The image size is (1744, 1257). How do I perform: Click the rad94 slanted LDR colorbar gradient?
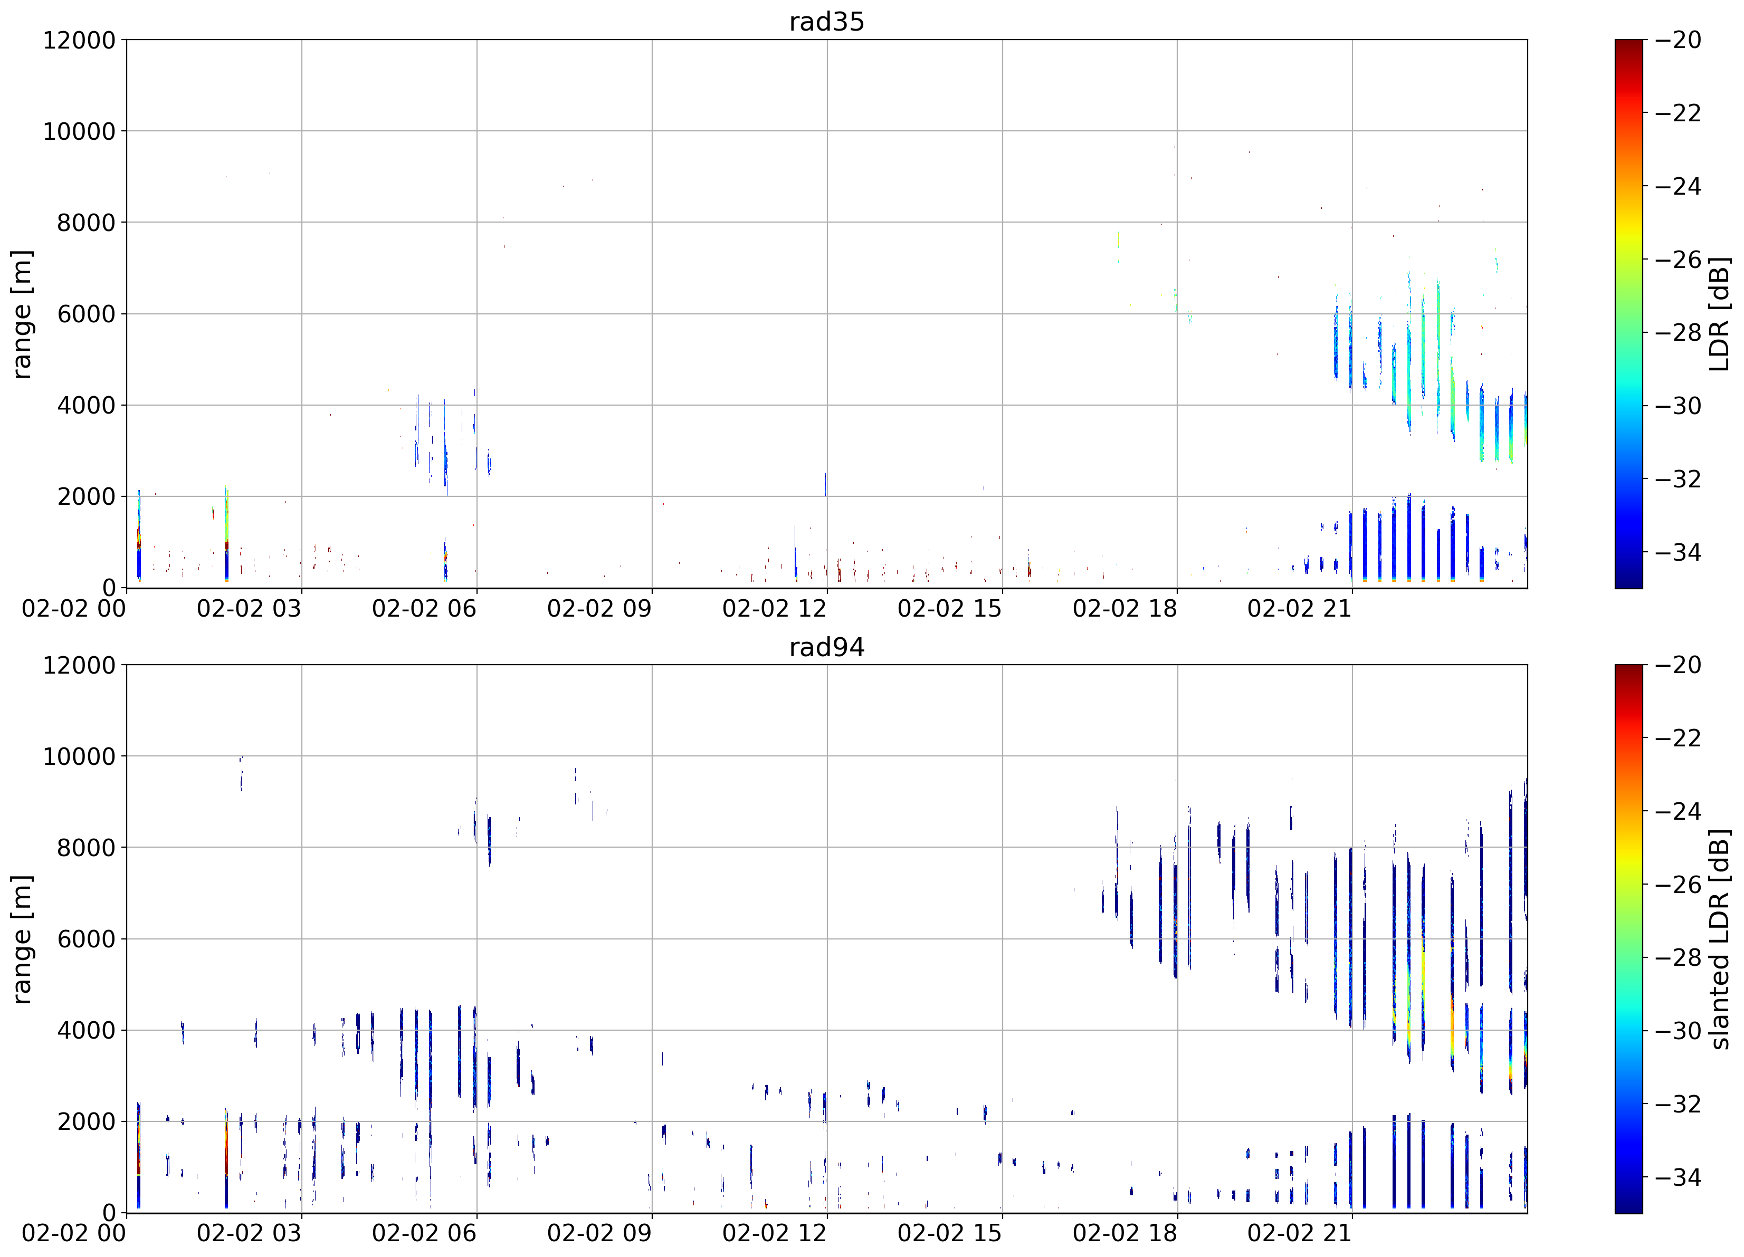tap(1628, 939)
